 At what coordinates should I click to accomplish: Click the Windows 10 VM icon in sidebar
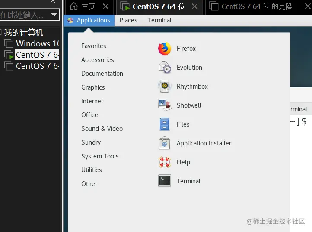click(x=9, y=43)
